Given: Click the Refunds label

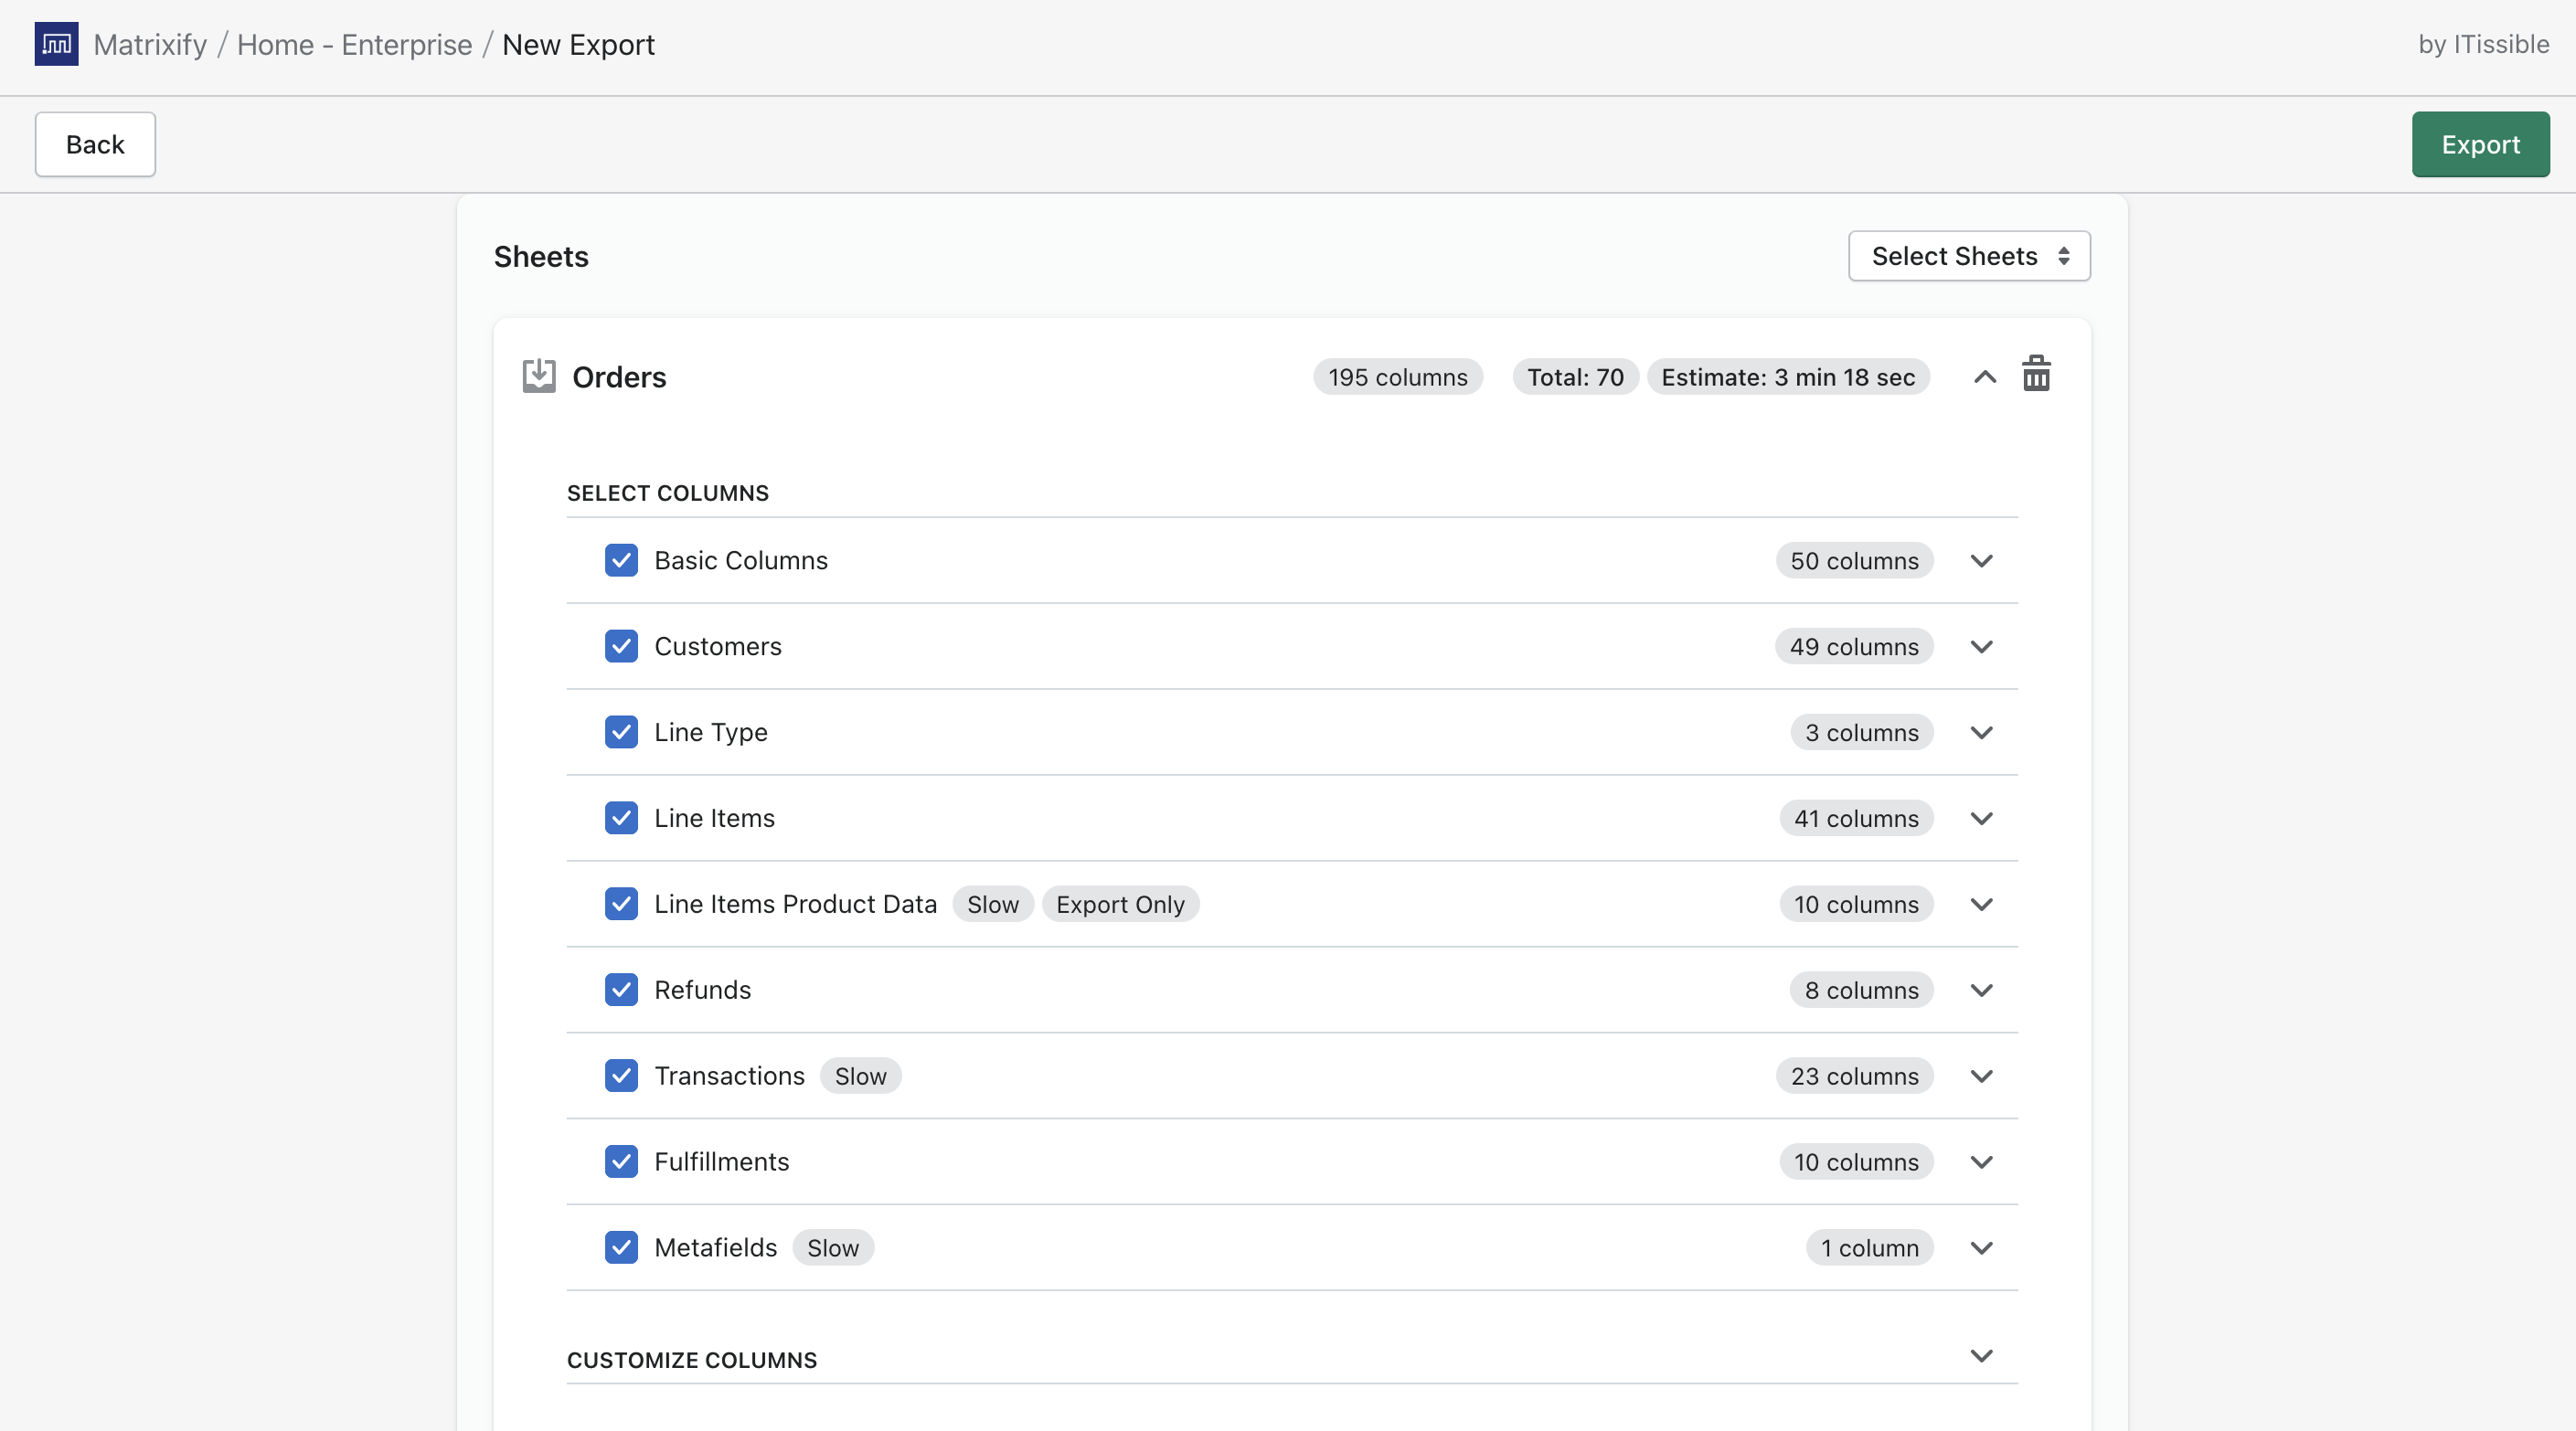Looking at the screenshot, I should pyautogui.click(x=702, y=991).
